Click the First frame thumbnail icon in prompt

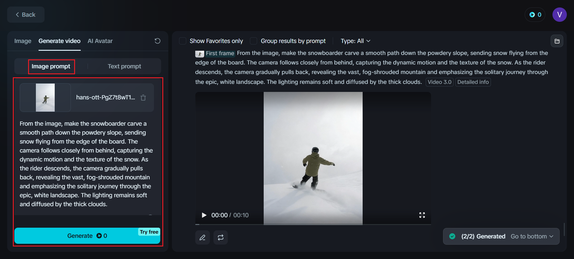(x=199, y=54)
